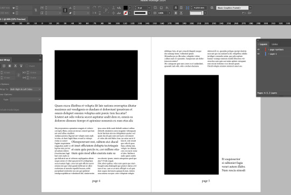
Task: Click the Basic Graphics Frame style field
Action: (x=233, y=8)
